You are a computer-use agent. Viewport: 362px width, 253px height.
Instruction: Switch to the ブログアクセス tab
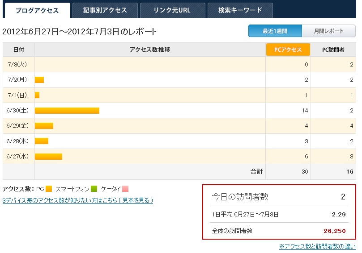(x=38, y=10)
